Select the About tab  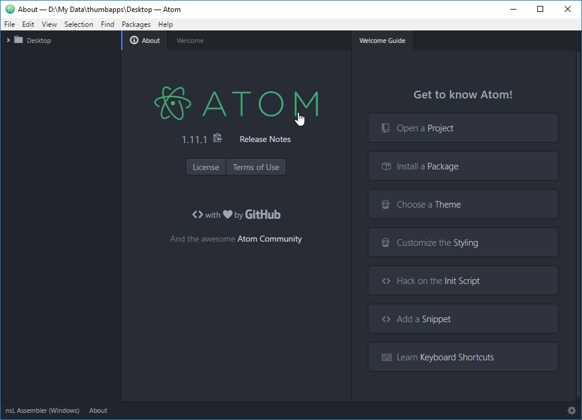pyautogui.click(x=145, y=41)
